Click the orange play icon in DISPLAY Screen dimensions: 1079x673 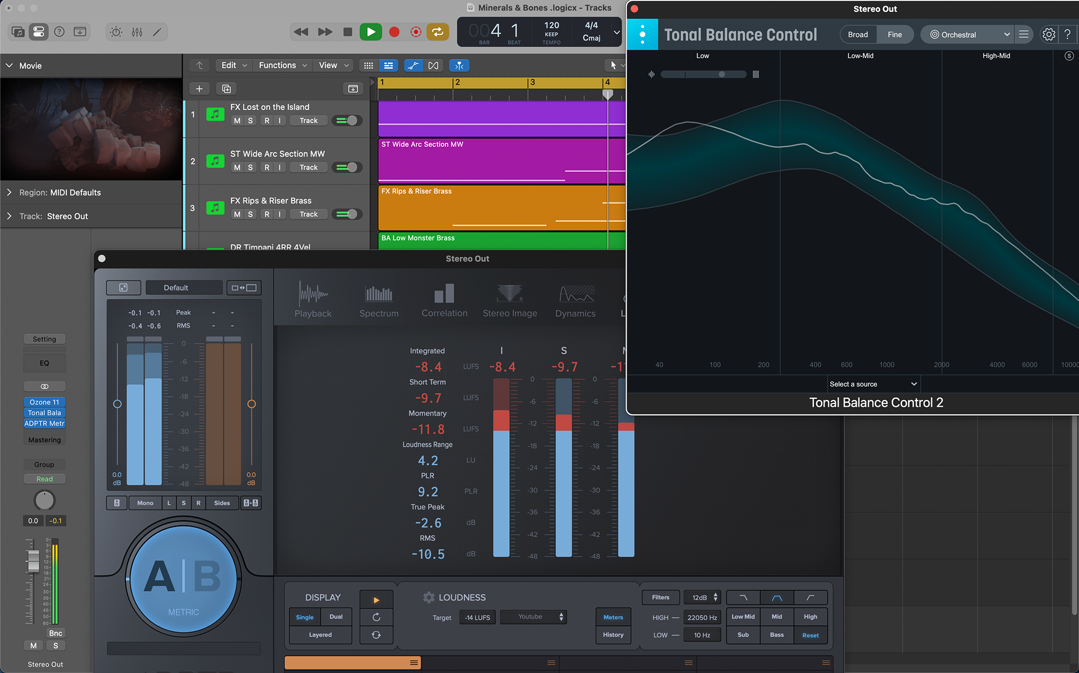pyautogui.click(x=376, y=599)
